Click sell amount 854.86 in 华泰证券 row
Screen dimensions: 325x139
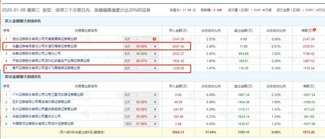pyautogui.click(x=243, y=54)
